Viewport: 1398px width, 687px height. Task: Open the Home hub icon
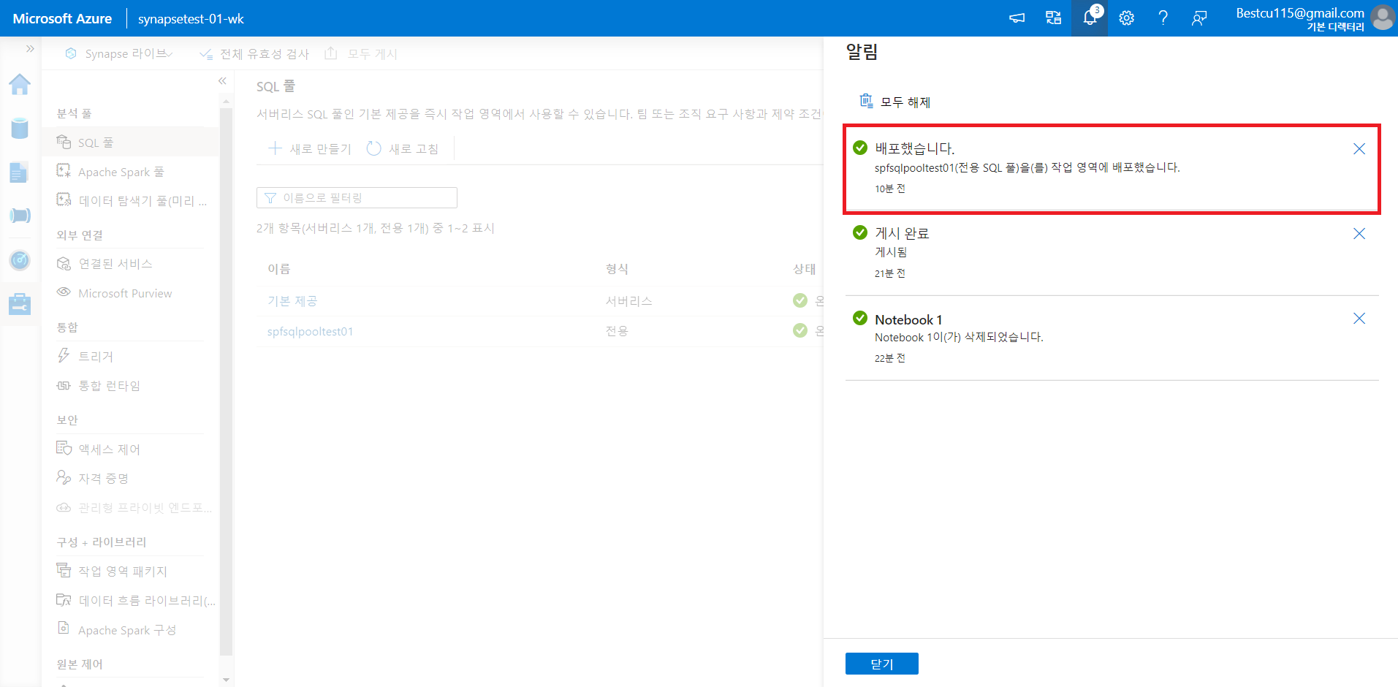20,84
